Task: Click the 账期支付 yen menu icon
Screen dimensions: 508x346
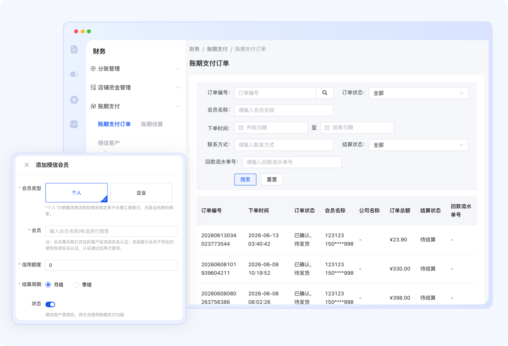Action: click(93, 106)
